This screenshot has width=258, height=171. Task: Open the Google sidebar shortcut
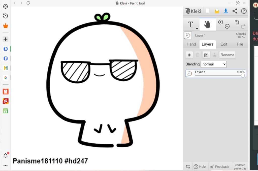6,78
